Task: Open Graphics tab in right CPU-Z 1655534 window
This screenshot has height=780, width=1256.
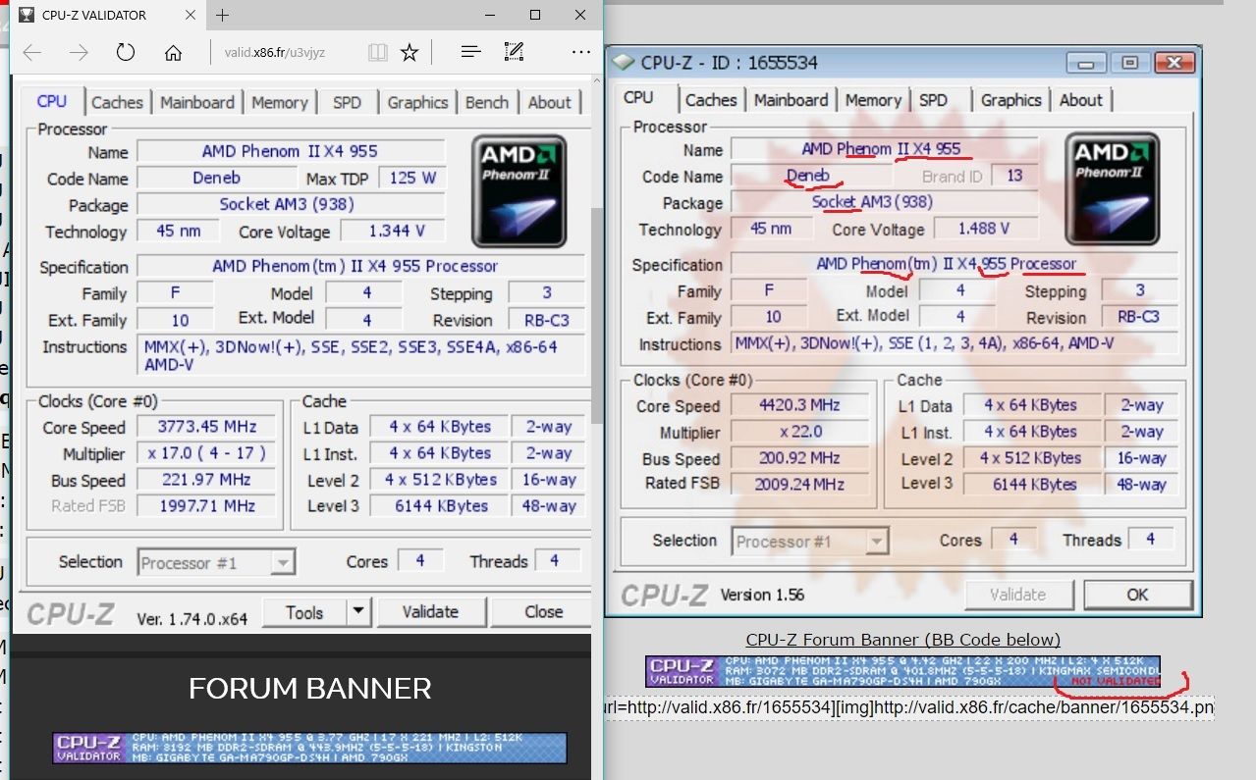Action: coord(1010,100)
